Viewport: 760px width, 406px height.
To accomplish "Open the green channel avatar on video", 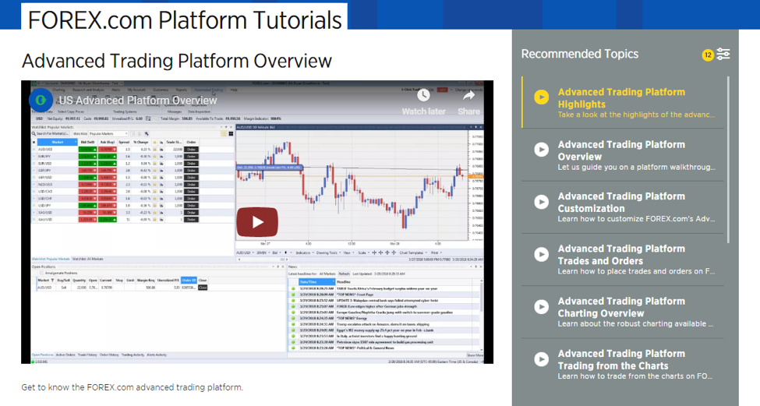I will 41,101.
